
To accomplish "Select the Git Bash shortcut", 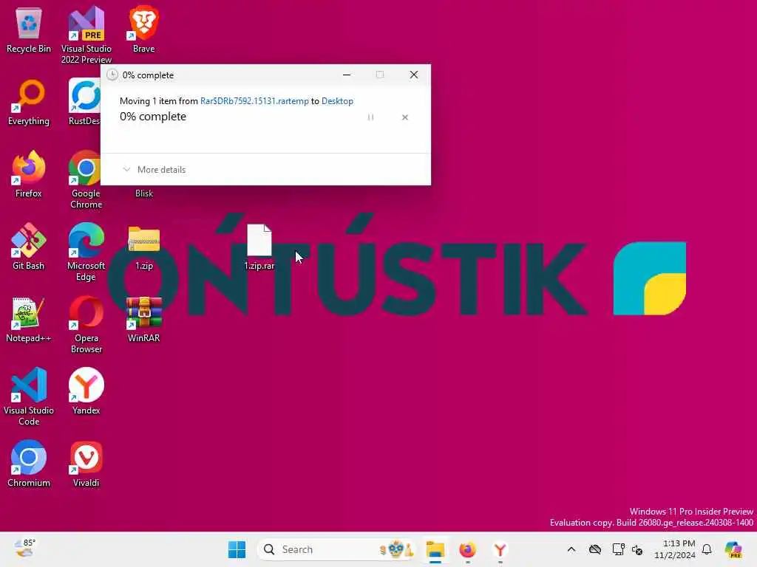I will 29,247.
